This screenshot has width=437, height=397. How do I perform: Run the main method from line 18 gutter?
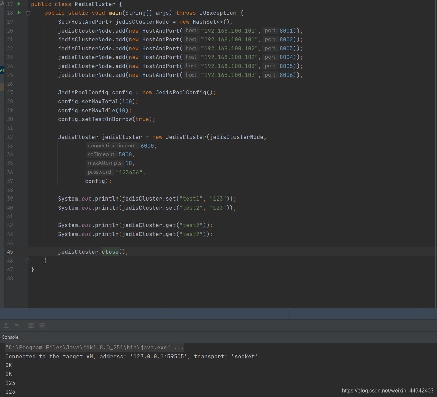coord(19,13)
